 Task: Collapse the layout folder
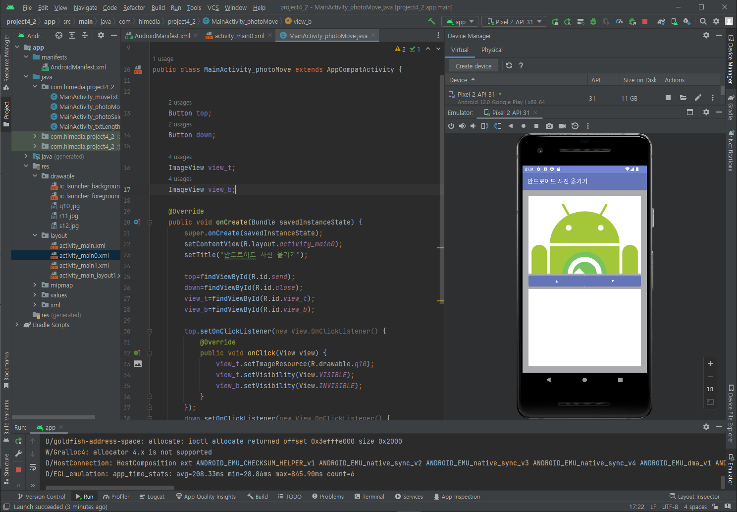(35, 235)
